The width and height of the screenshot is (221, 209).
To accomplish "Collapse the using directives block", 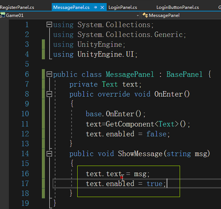I will click(49, 25).
